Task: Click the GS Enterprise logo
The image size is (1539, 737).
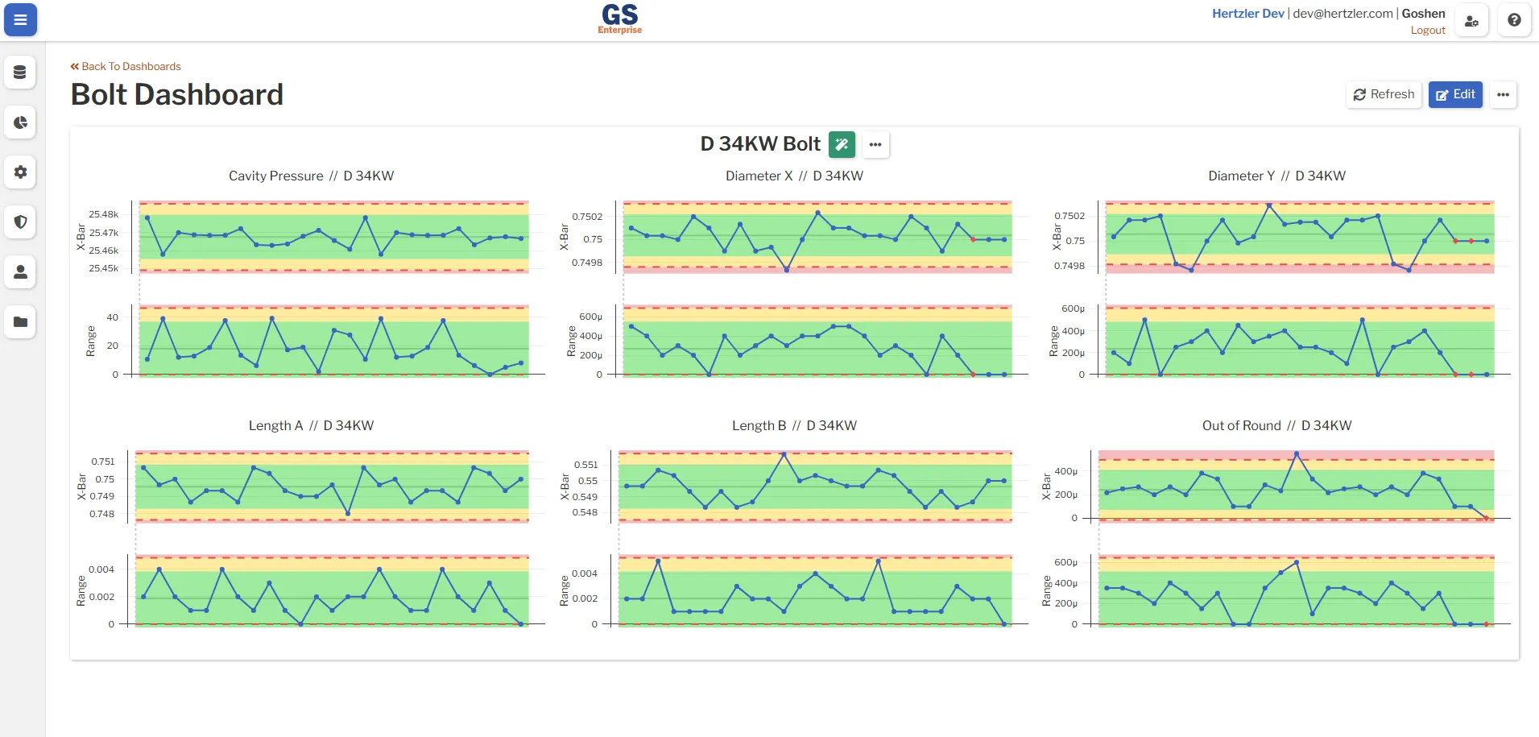Action: (619, 19)
